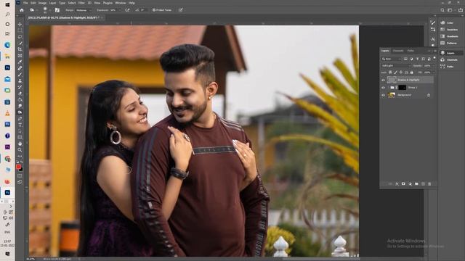Open the Swatches panel button

450,30
